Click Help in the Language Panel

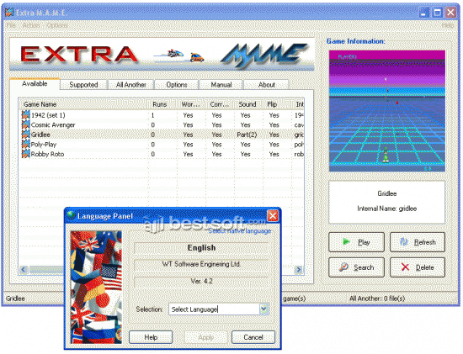pos(151,337)
